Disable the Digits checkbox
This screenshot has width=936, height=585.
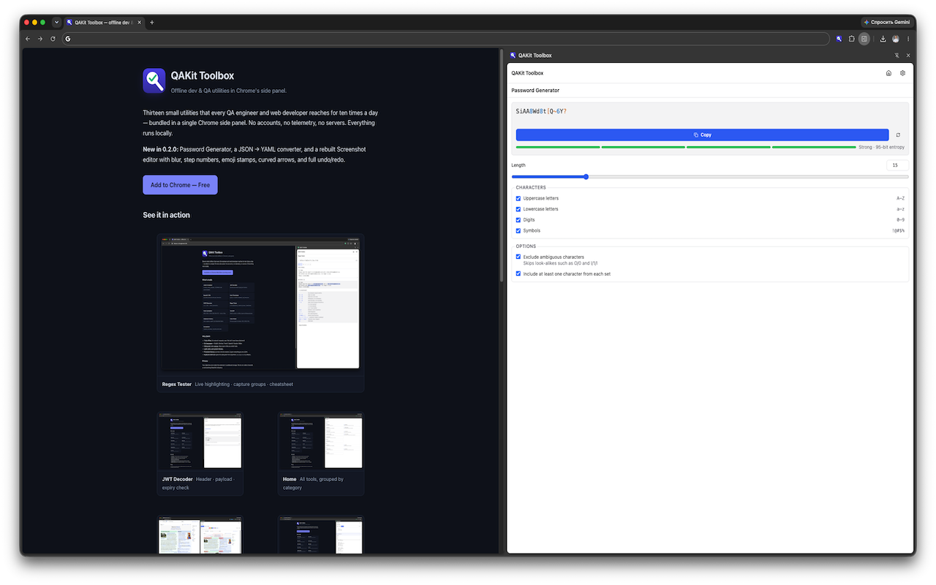click(x=518, y=220)
